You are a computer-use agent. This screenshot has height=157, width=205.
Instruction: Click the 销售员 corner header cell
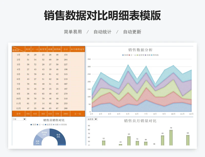click(18, 49)
